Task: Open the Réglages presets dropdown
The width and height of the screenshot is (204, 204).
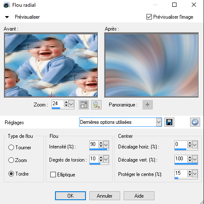Action: pyautogui.click(x=159, y=122)
